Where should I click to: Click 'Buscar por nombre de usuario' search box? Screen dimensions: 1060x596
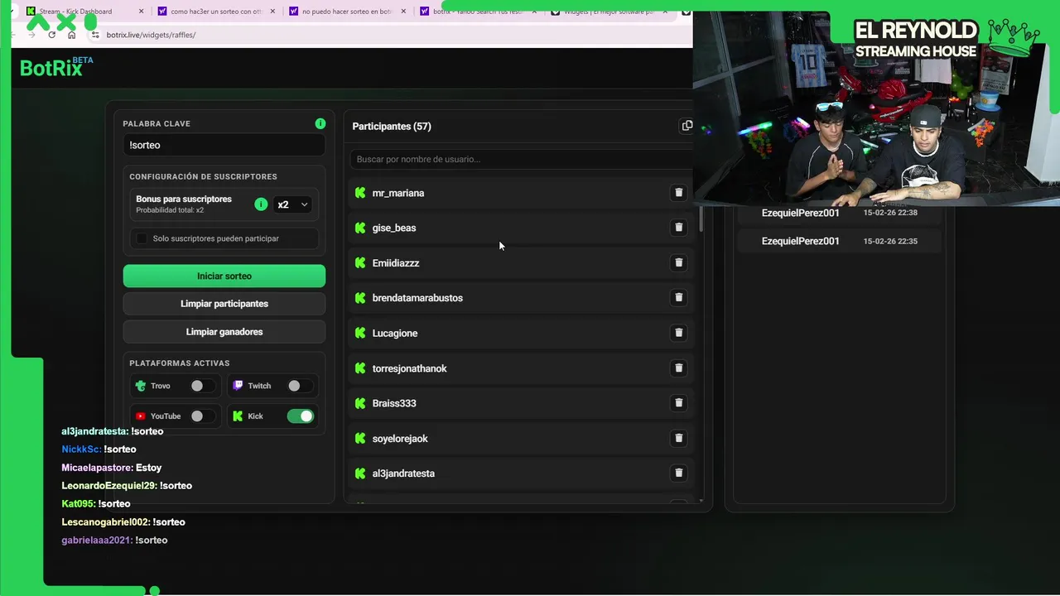coord(520,159)
